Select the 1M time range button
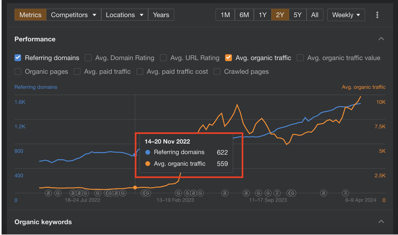 click(225, 15)
